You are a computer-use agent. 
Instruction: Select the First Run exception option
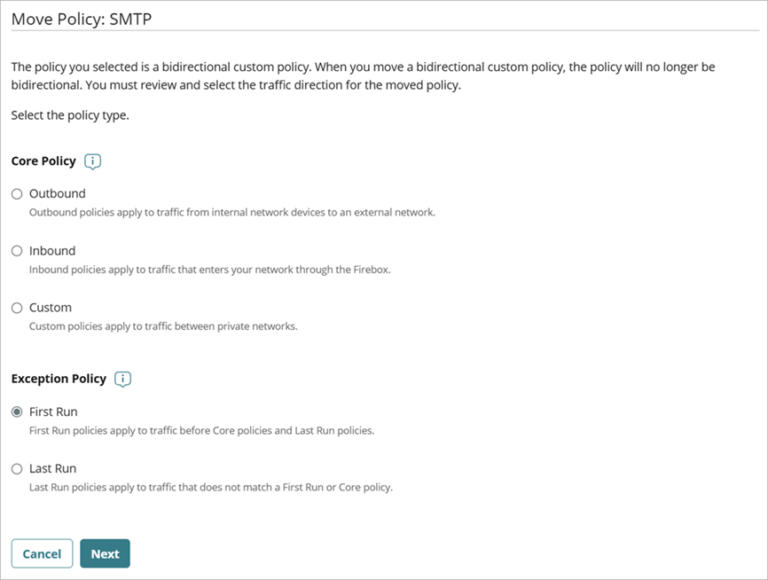coord(16,411)
